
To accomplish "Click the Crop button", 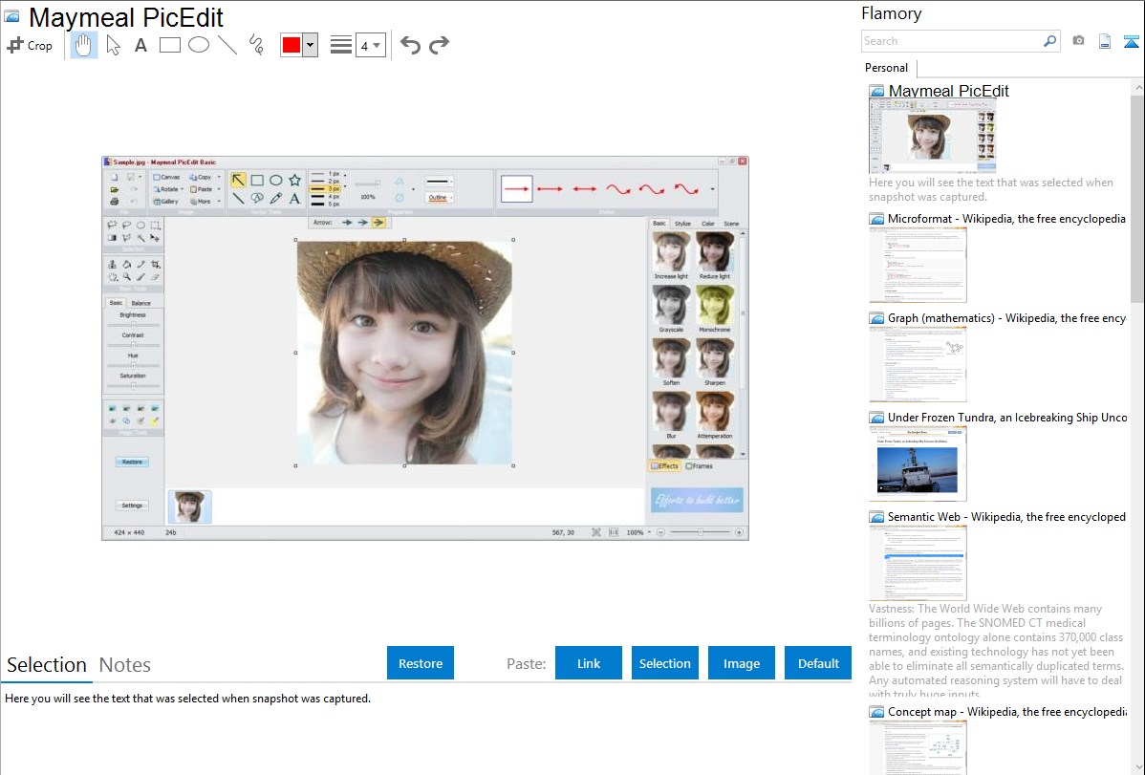I will (x=30, y=45).
